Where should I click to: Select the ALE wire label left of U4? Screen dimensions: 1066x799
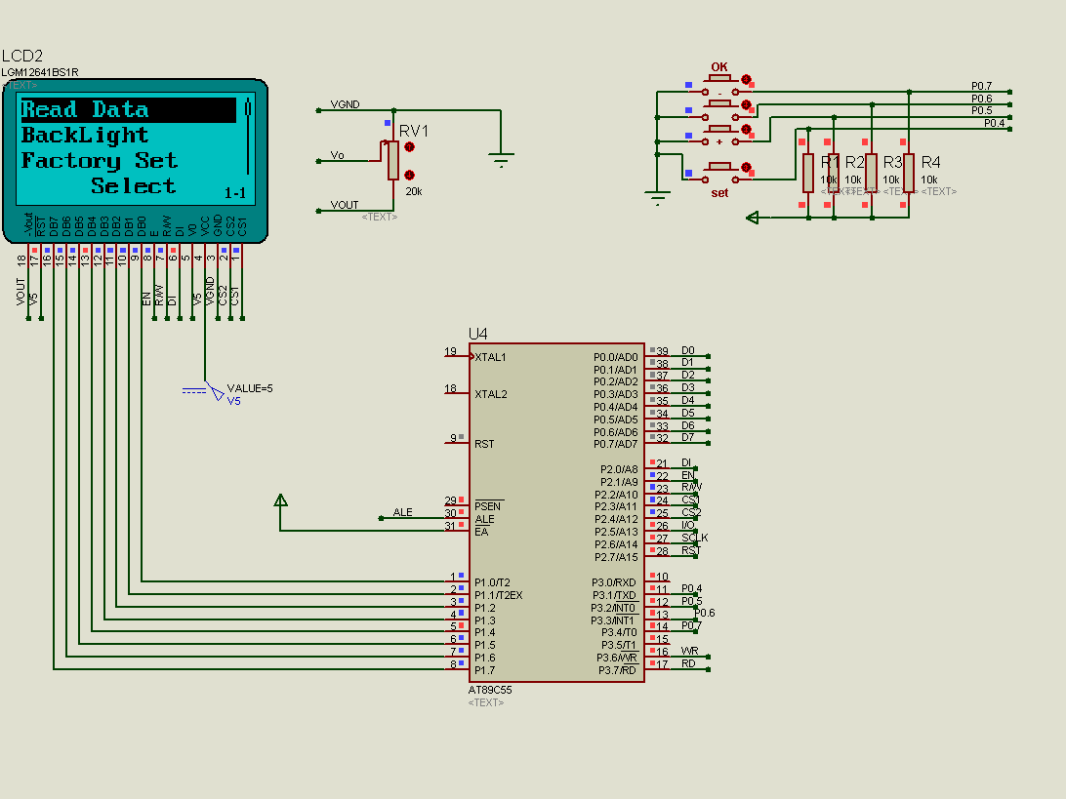click(x=402, y=511)
